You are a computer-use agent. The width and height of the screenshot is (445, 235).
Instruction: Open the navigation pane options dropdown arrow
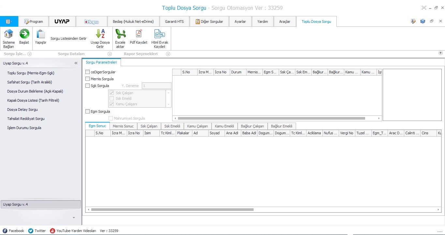click(74, 217)
